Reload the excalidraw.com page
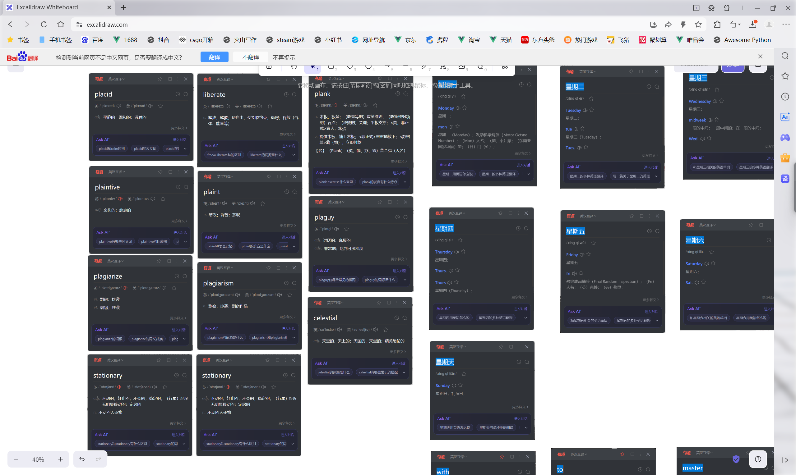Screen dimensions: 796x475 (44, 24)
